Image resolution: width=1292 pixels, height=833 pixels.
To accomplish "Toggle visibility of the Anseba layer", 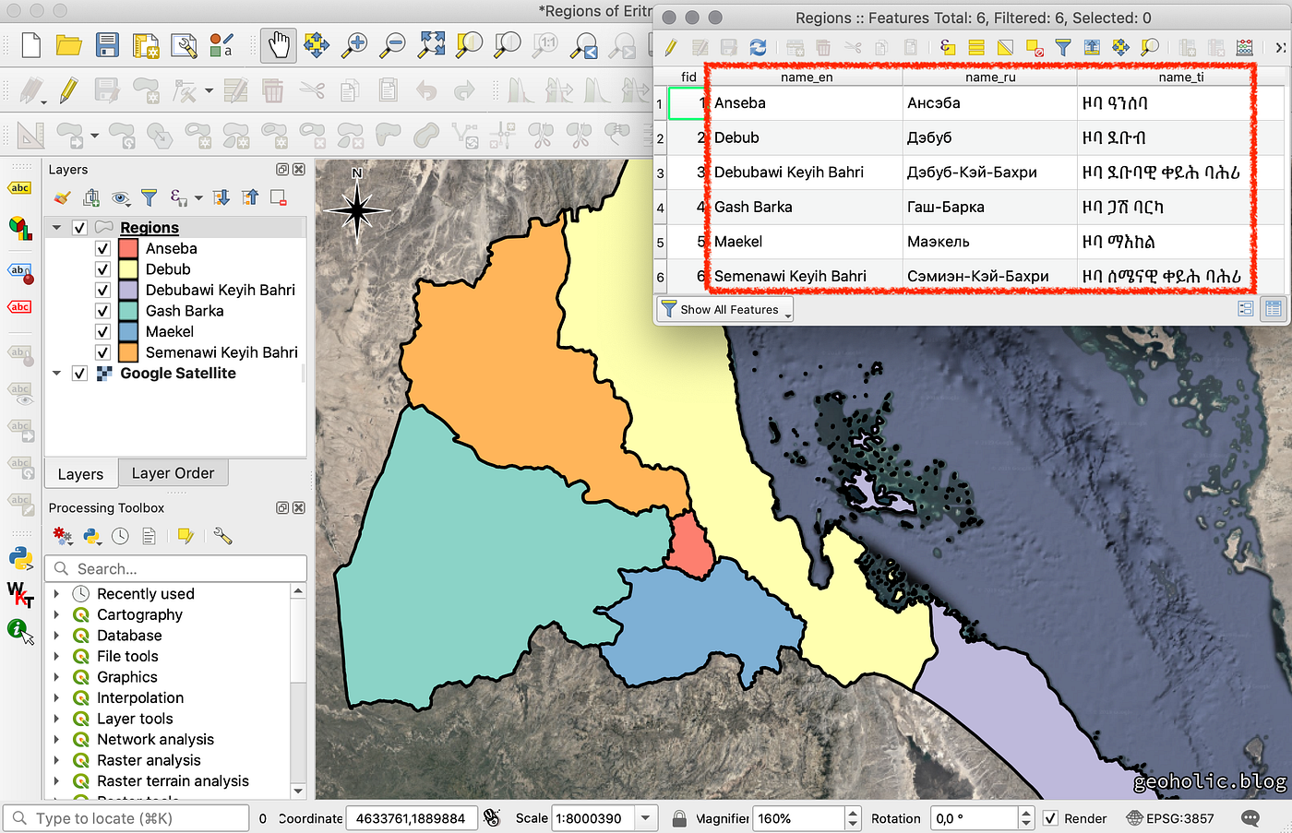I will pos(104,248).
